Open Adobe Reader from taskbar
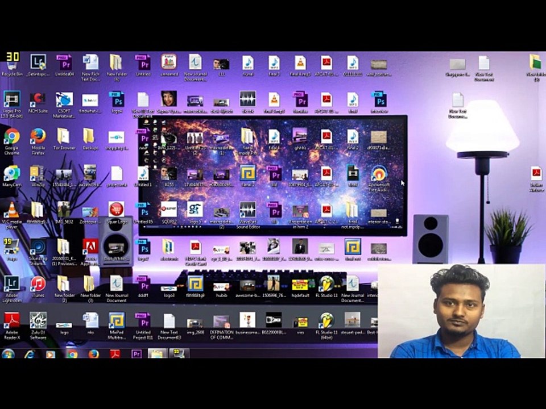The image size is (546, 409). [115, 354]
